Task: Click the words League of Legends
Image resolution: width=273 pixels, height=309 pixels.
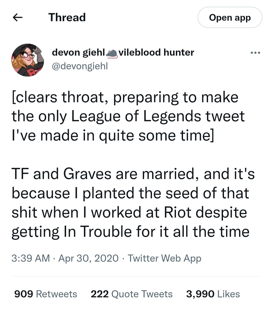Action: tap(136, 117)
